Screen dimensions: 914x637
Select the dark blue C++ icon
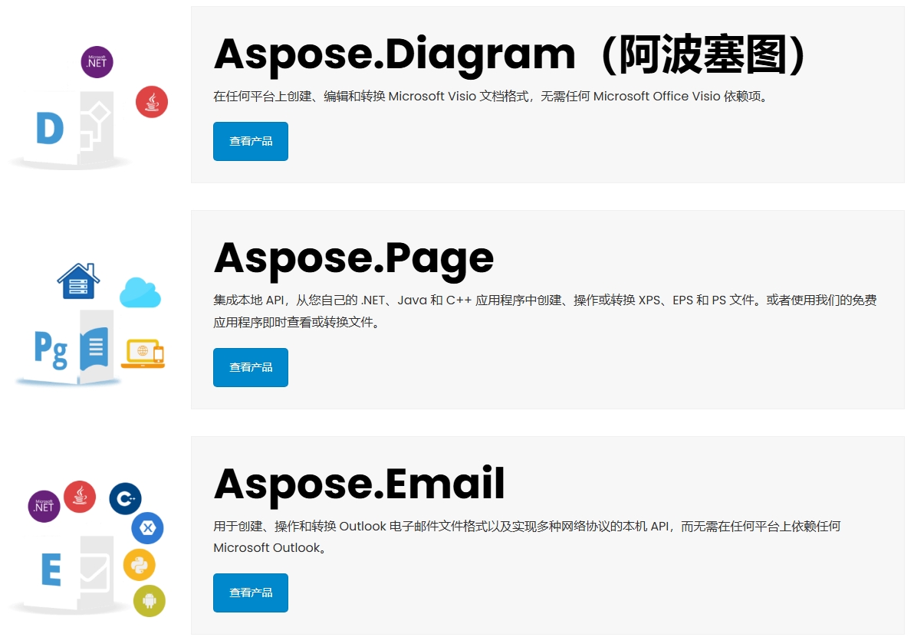tap(125, 498)
